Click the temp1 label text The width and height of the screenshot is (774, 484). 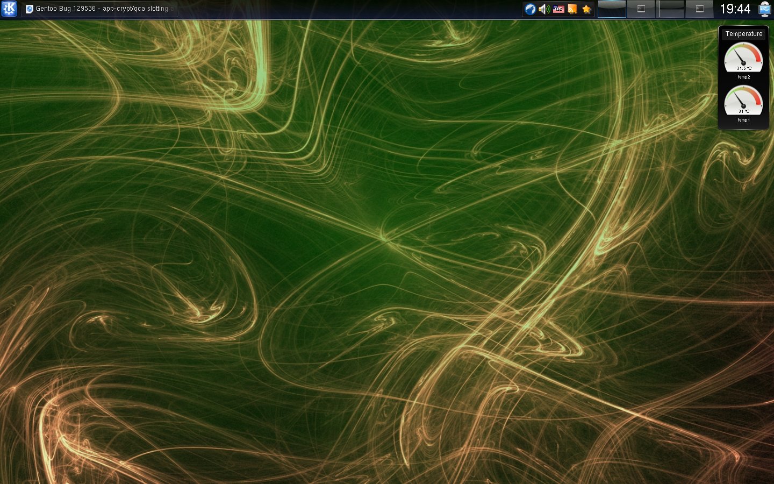(x=744, y=120)
